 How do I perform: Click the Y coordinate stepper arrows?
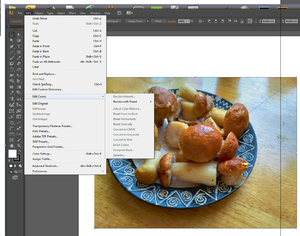click(x=283, y=21)
